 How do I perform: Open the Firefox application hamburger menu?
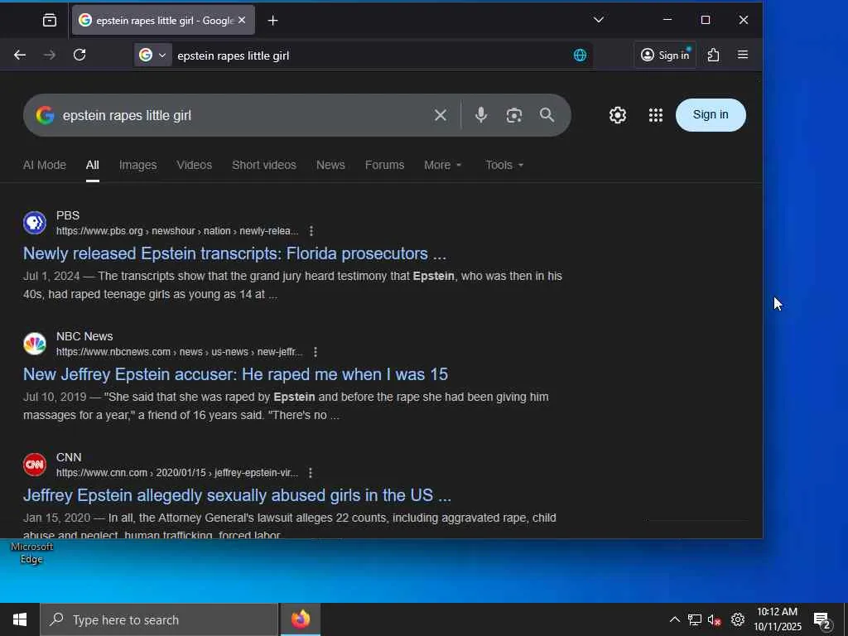(x=743, y=55)
